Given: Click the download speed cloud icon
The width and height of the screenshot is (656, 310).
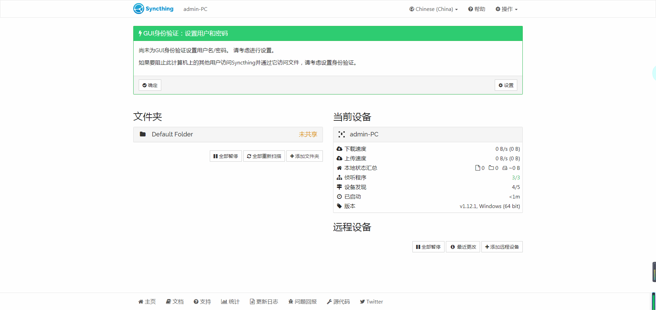Looking at the screenshot, I should point(339,149).
